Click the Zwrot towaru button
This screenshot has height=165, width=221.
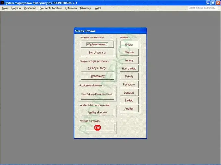tap(97, 52)
